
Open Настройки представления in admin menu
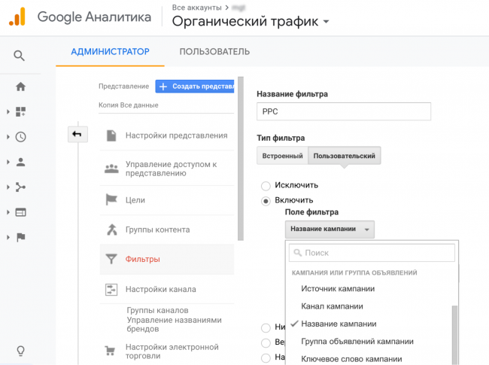[176, 135]
